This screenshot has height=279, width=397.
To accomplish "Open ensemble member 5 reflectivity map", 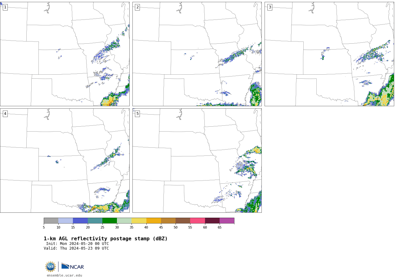I will 197,160.
